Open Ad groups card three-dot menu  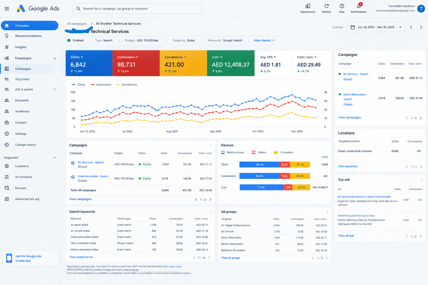(327, 212)
